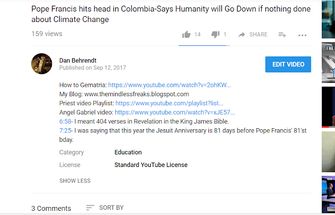This screenshot has width=335, height=215.
Task: Click the thumbs up like icon
Action: [x=186, y=35]
